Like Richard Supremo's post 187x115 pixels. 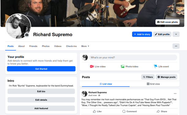[97, 111]
